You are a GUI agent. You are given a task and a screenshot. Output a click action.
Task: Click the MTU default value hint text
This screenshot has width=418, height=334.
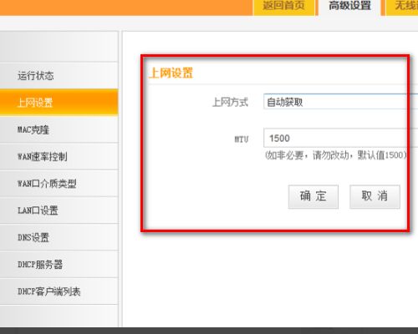coord(336,155)
